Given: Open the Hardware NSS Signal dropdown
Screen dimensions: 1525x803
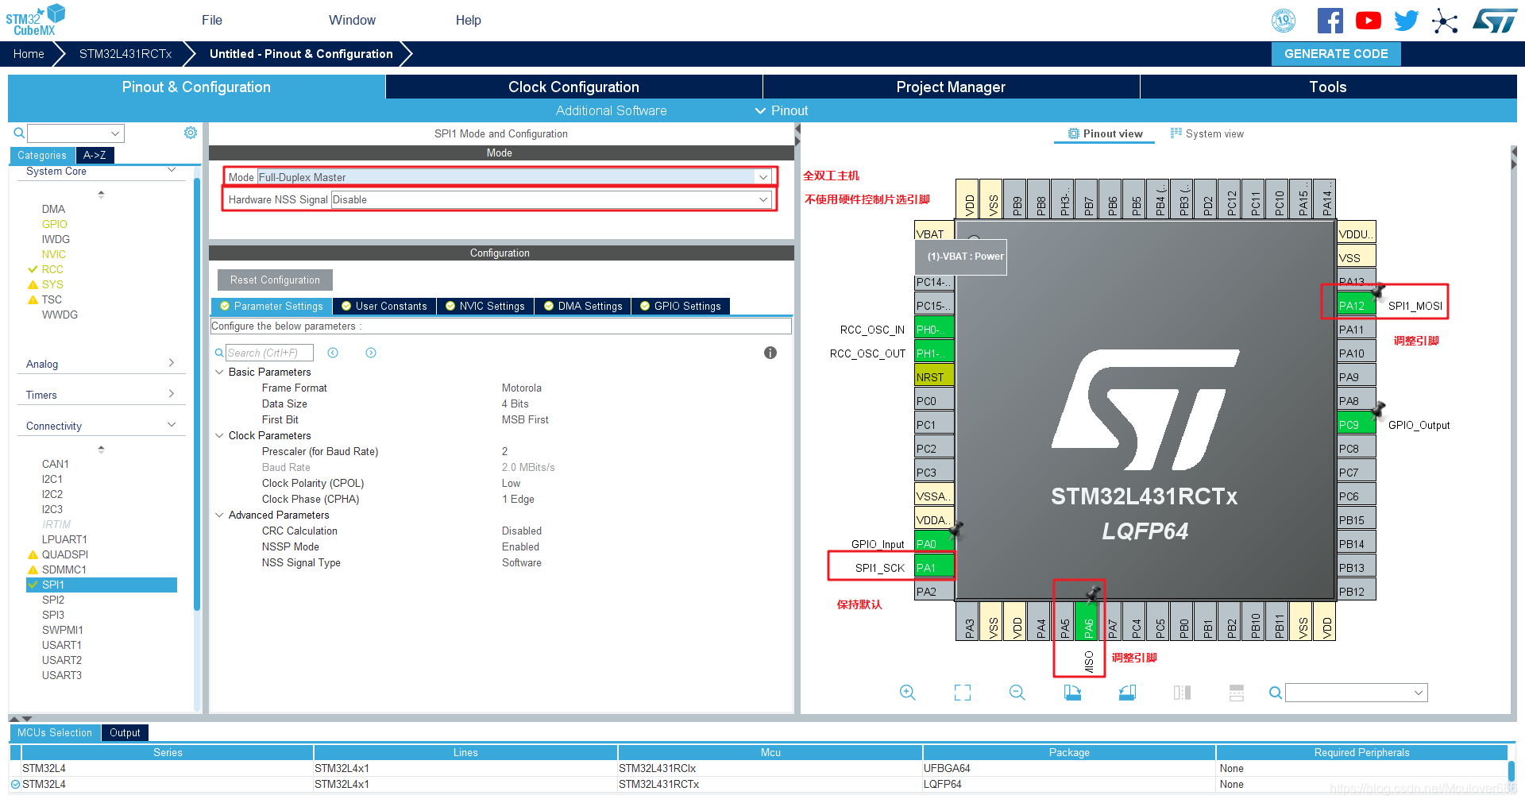Looking at the screenshot, I should pos(762,199).
